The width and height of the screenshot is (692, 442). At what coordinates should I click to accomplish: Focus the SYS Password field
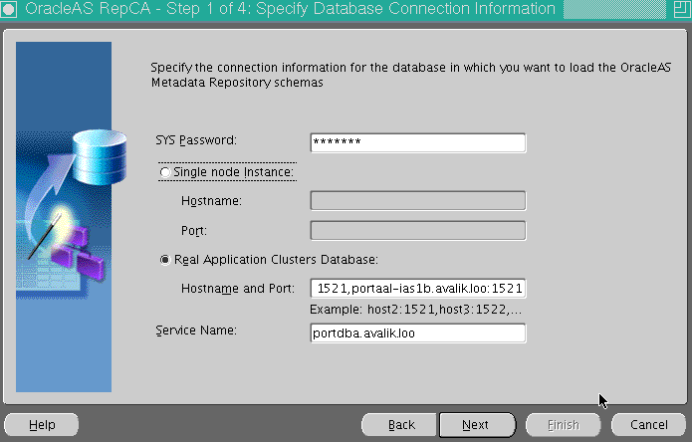pos(418,142)
